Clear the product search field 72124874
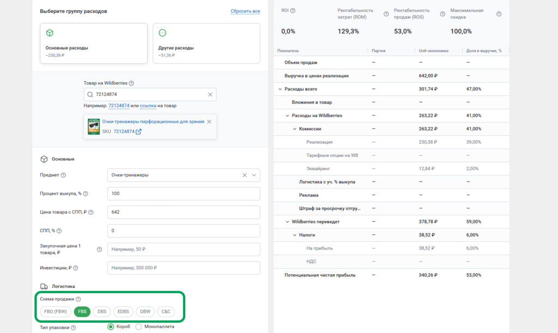This screenshot has height=333, width=558. tap(210, 95)
